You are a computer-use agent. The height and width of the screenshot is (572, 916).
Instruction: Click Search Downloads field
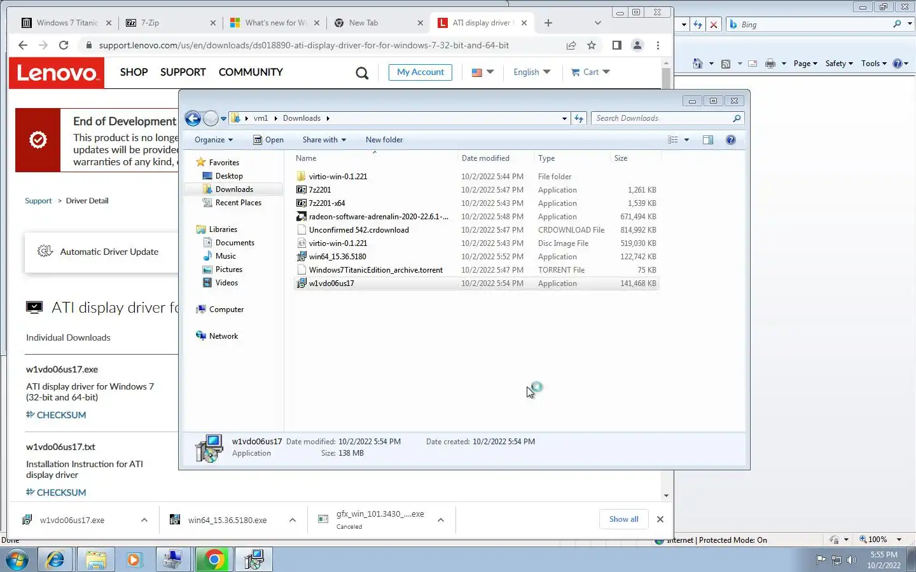coord(667,118)
